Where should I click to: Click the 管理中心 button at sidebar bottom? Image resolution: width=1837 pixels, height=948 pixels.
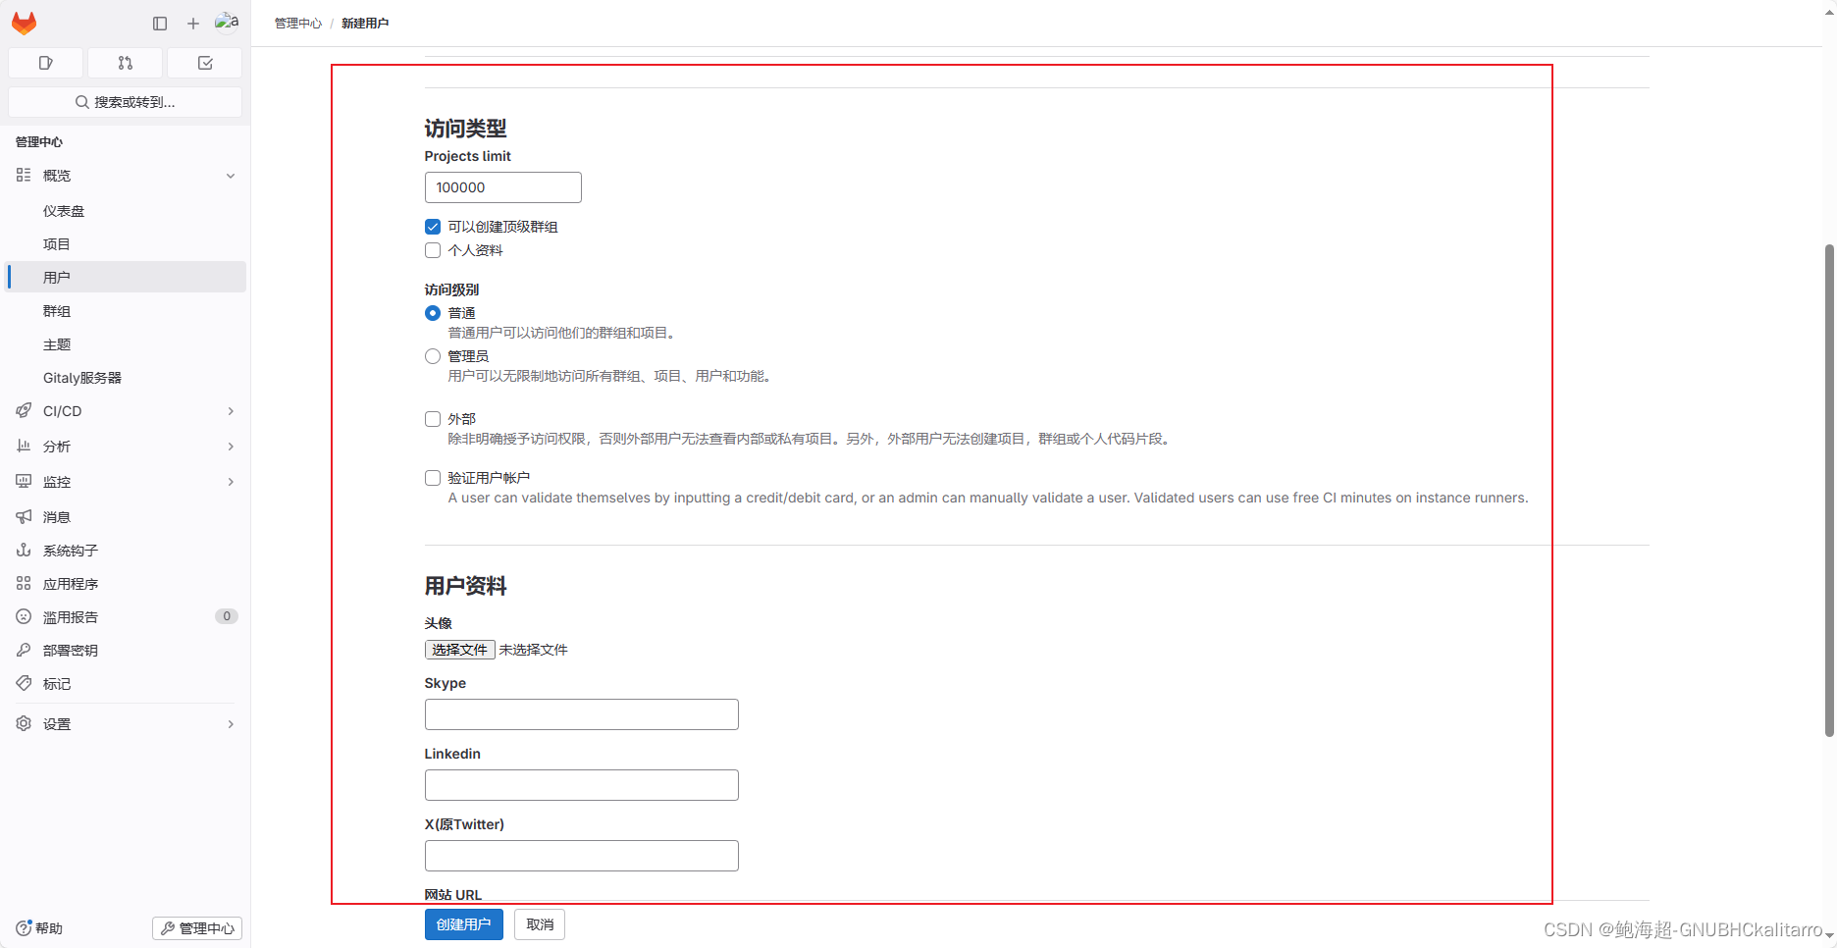point(197,928)
